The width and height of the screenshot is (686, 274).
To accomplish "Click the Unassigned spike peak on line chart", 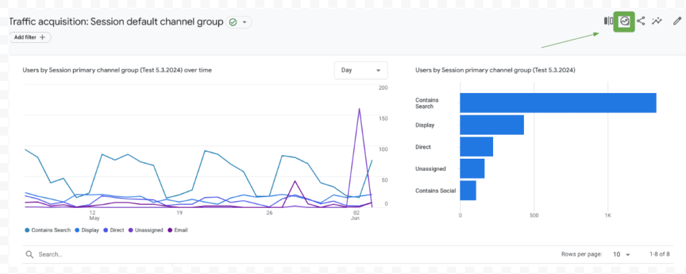I will 360,109.
